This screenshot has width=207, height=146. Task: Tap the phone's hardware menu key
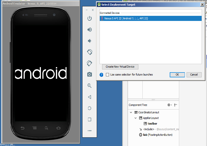[34, 128]
